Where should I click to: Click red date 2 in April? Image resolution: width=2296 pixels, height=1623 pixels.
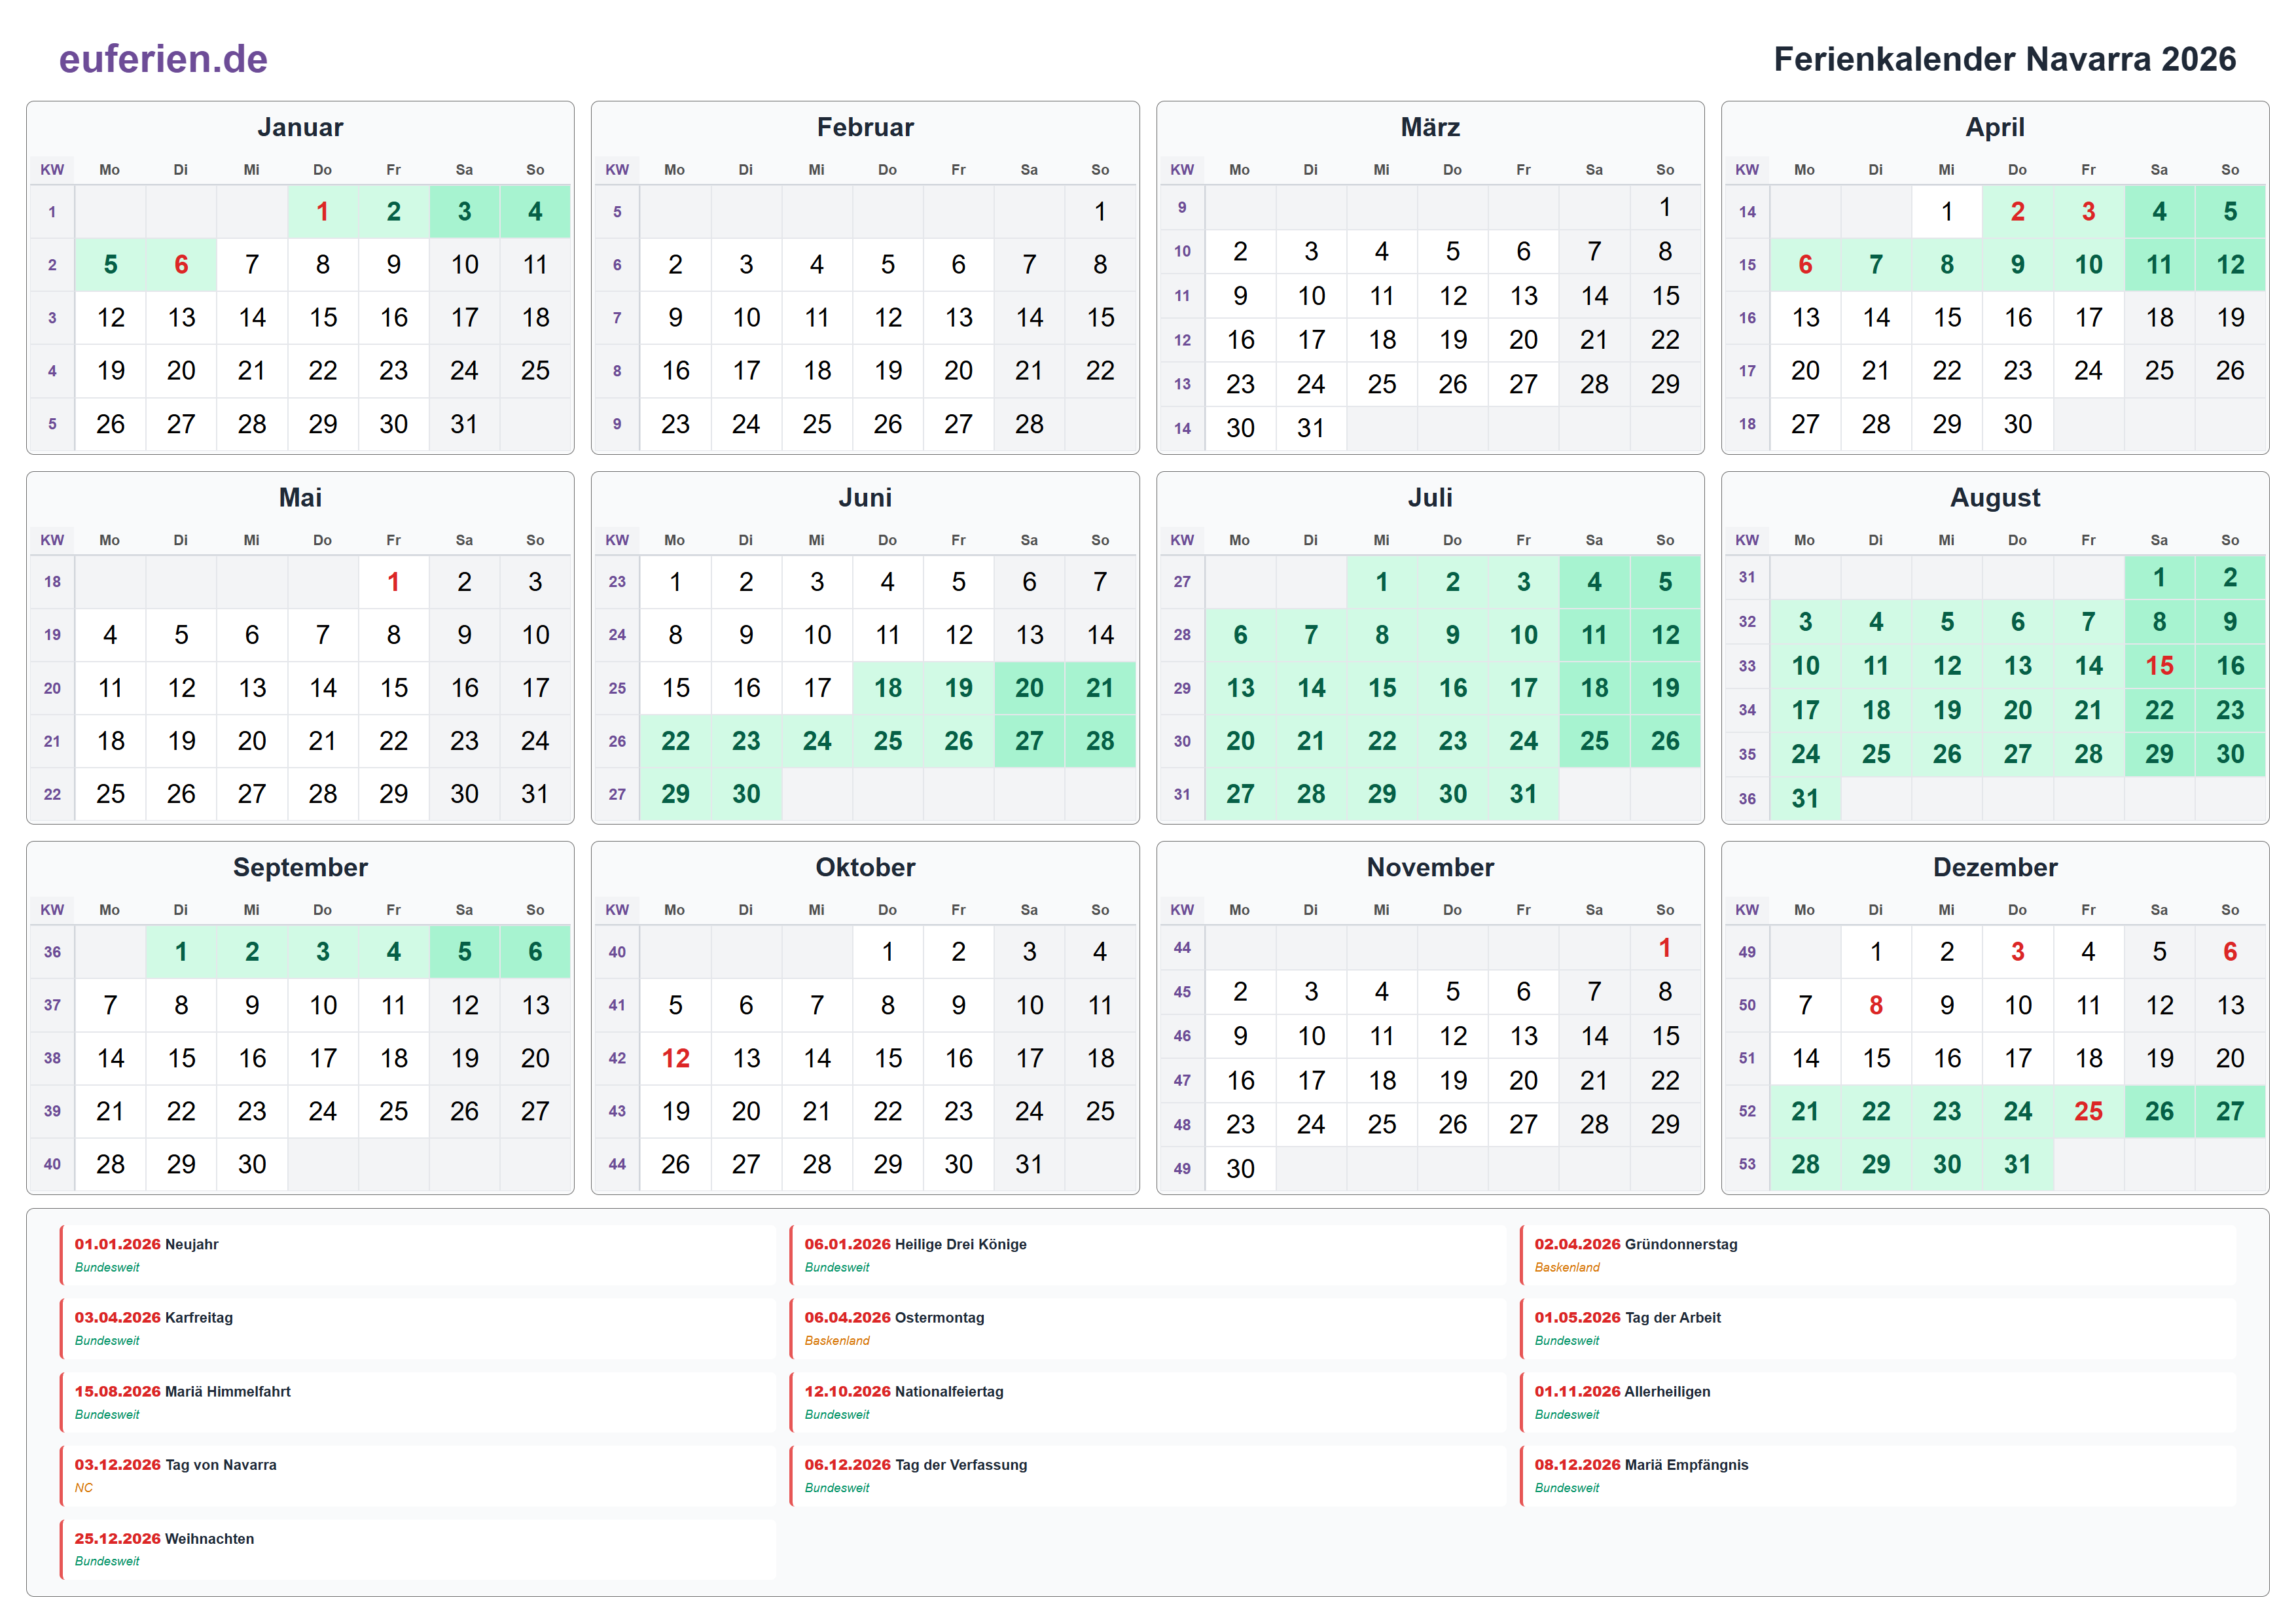click(2017, 211)
